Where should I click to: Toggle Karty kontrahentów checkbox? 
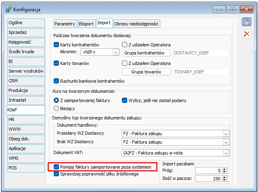click(56, 45)
